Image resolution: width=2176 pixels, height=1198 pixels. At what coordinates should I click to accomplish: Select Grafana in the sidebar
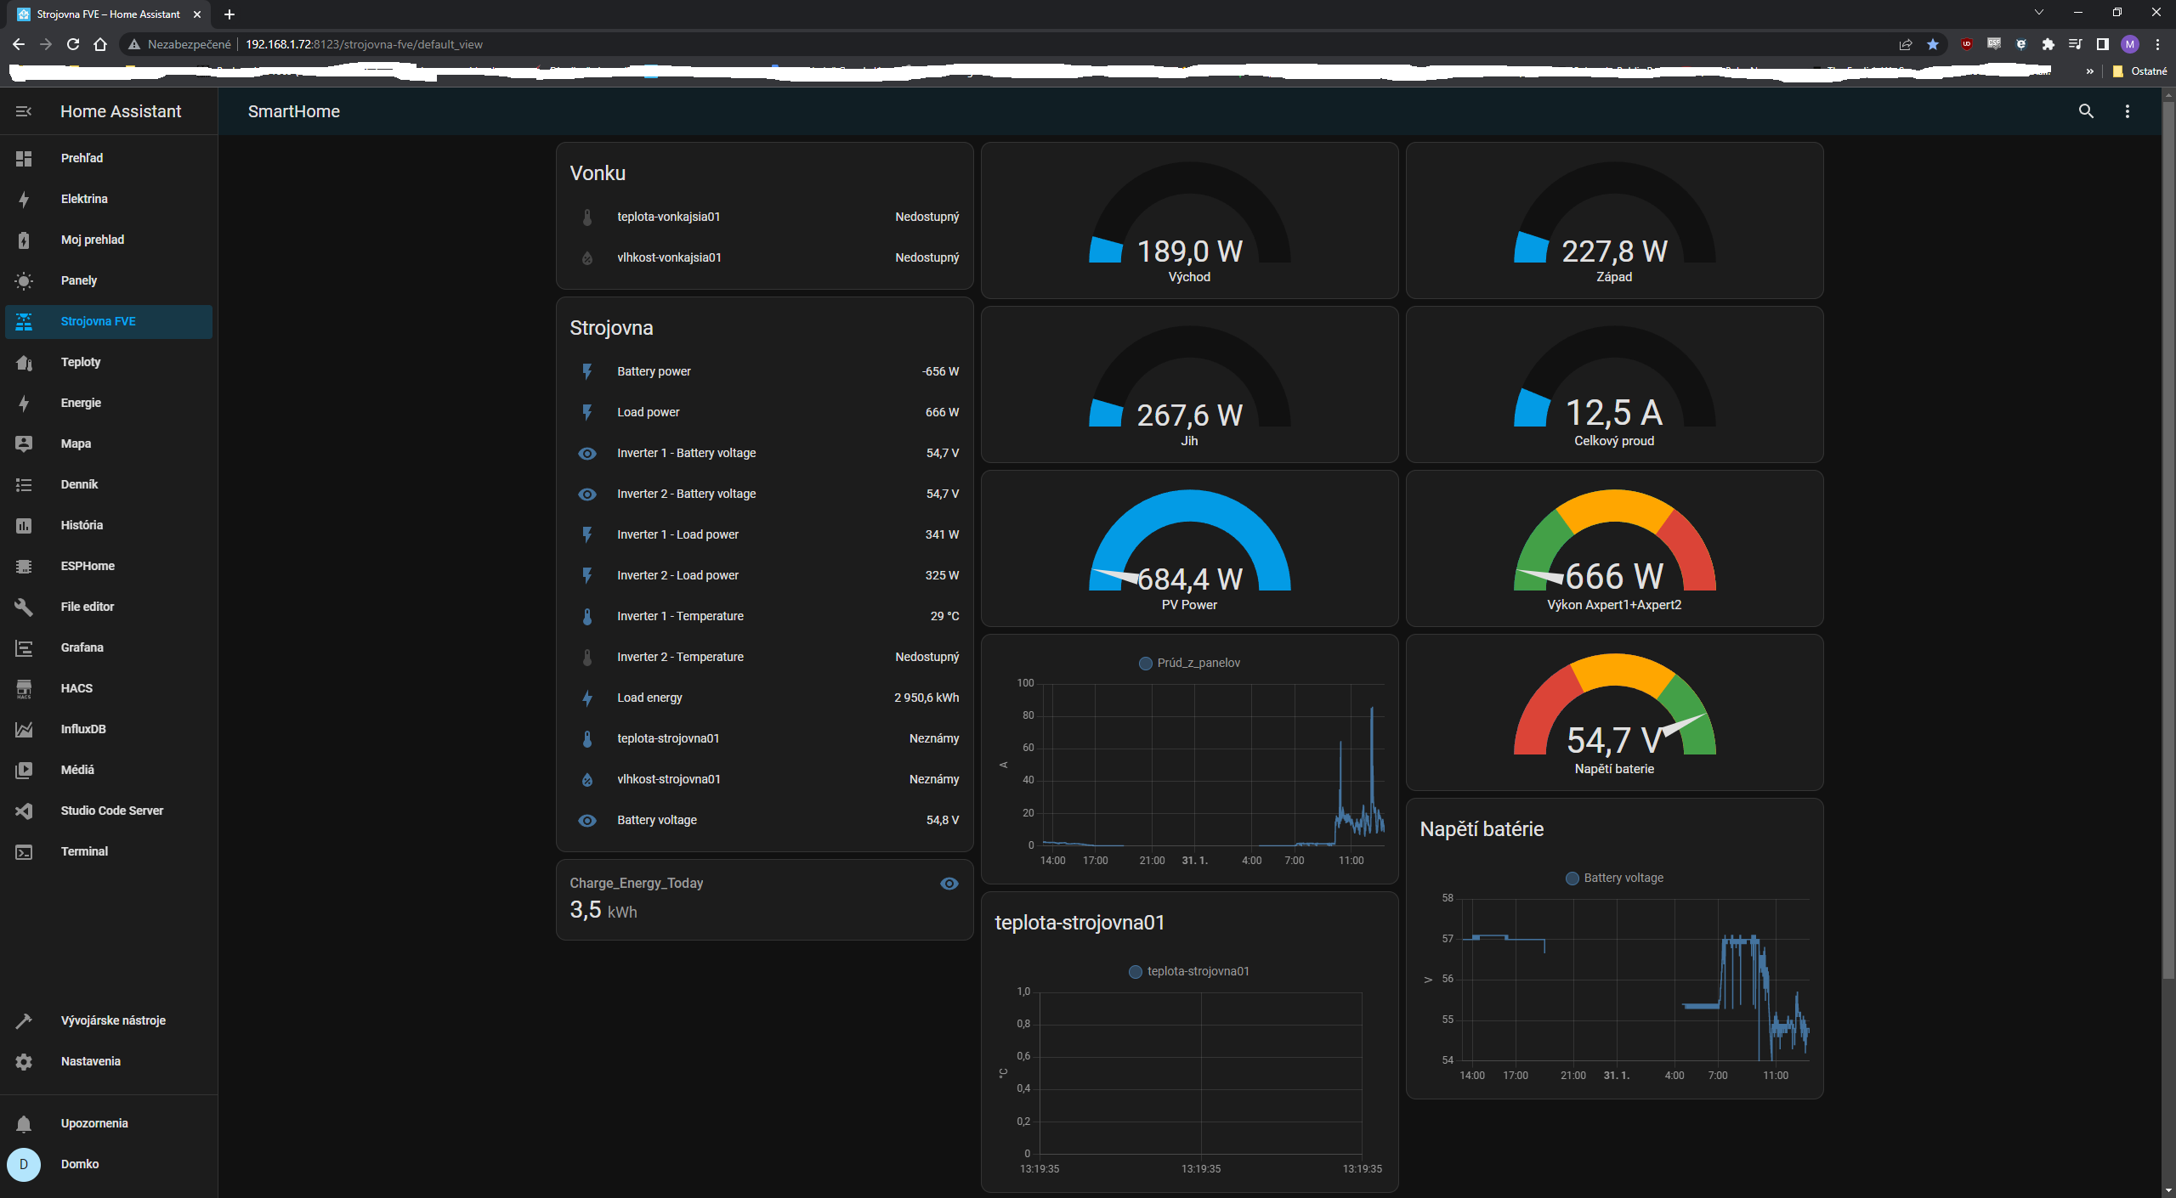pyautogui.click(x=109, y=647)
